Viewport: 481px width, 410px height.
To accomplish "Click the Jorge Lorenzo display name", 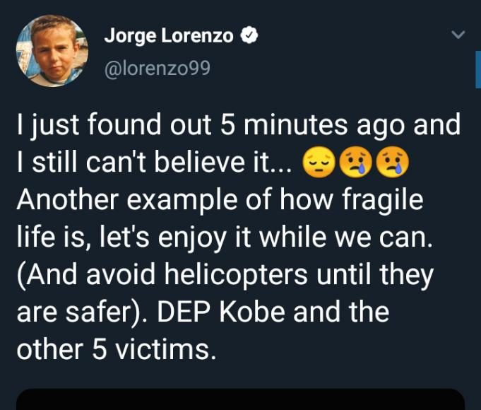I will (x=168, y=37).
